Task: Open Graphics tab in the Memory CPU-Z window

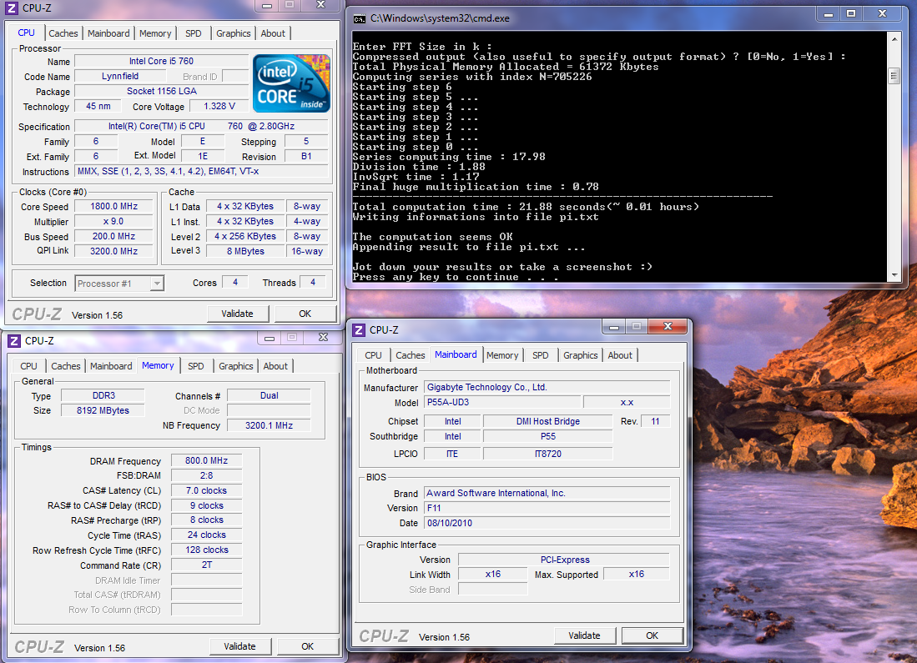Action: click(x=235, y=366)
